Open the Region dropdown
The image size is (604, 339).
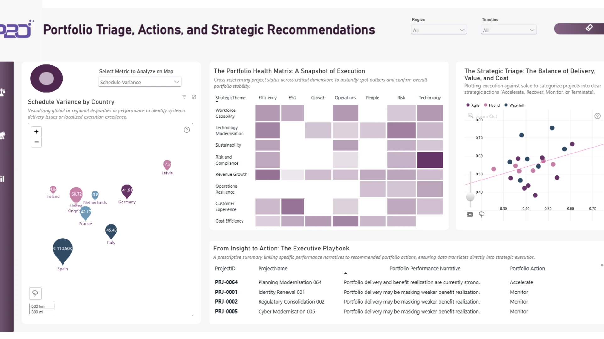click(x=439, y=30)
